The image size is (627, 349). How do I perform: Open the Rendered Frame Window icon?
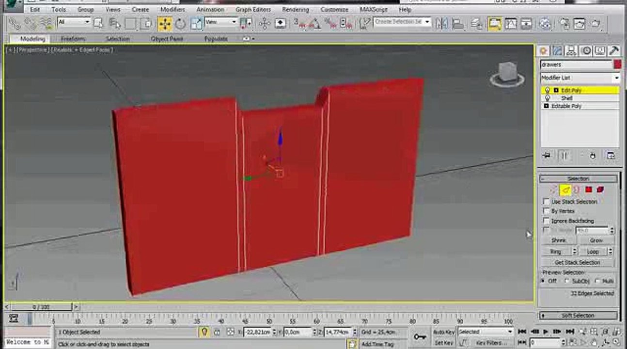pos(580,23)
